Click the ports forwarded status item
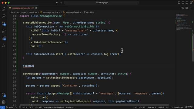 click(x=31, y=107)
